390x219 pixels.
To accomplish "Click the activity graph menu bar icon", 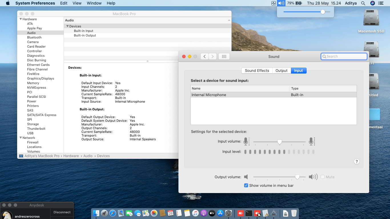I will click(274, 3).
